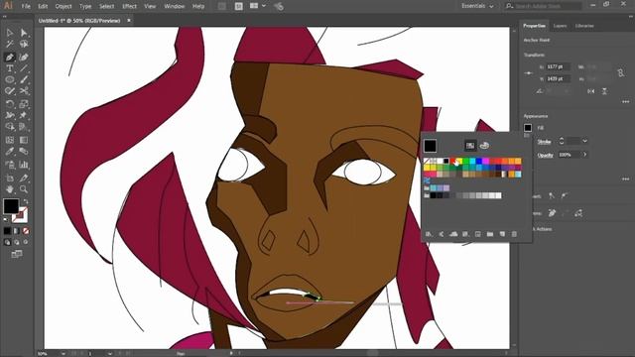Enable Draw Normal mode

click(7, 242)
